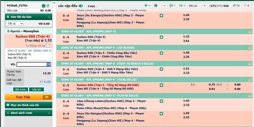Refresh the tóm tắt dự báo summary panel
254x127 pixels.
[x=49, y=17]
